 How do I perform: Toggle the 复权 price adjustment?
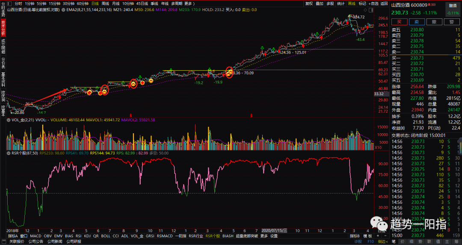(309, 3)
